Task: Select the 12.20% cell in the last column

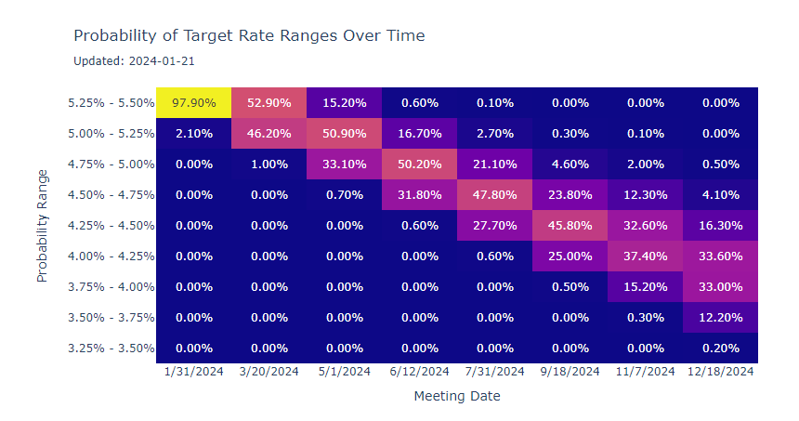Action: coord(721,318)
